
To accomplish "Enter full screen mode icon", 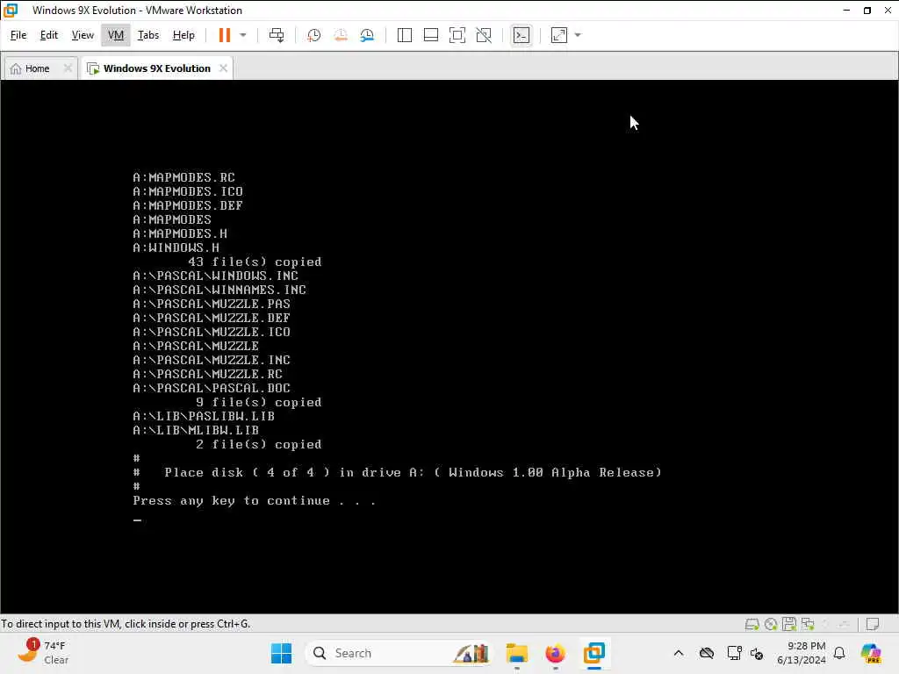I will tap(457, 35).
